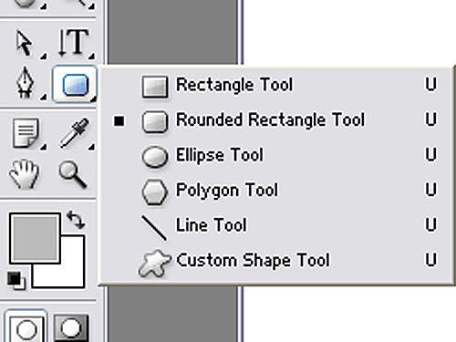Click the Rounded Rectangle shape tool button
456x342 pixels.
click(75, 84)
